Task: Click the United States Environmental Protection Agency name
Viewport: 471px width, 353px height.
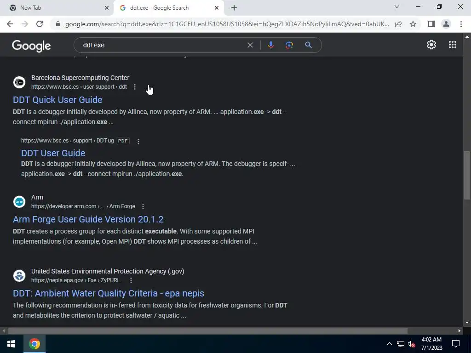Action: [108, 271]
